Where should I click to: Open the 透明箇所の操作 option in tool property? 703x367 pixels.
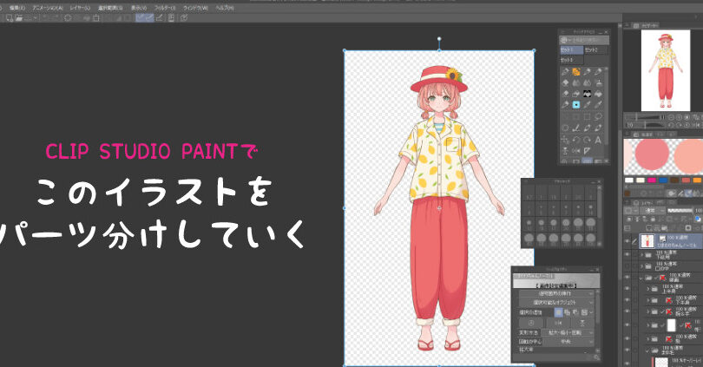555,293
